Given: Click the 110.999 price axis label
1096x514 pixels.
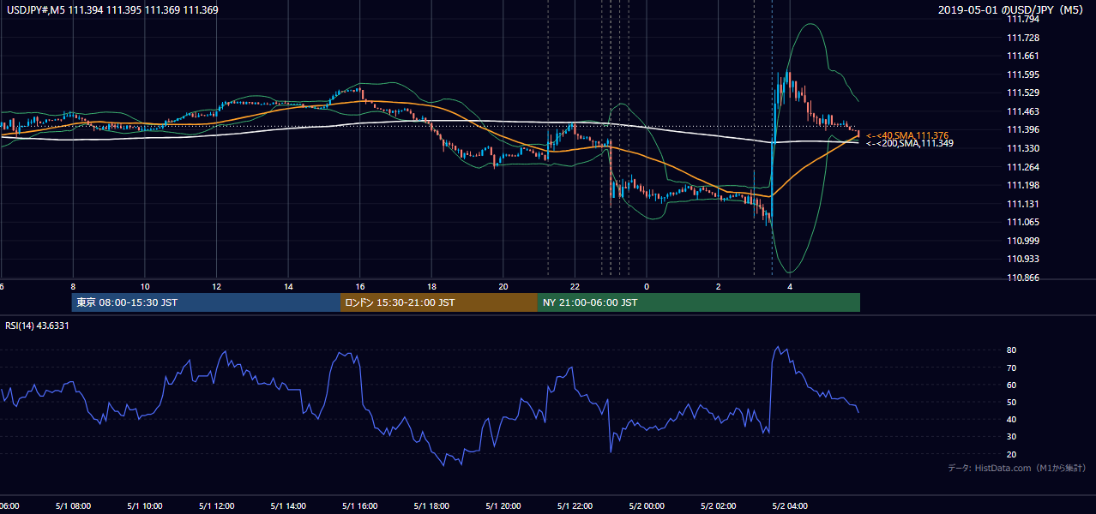Looking at the screenshot, I should (1023, 241).
